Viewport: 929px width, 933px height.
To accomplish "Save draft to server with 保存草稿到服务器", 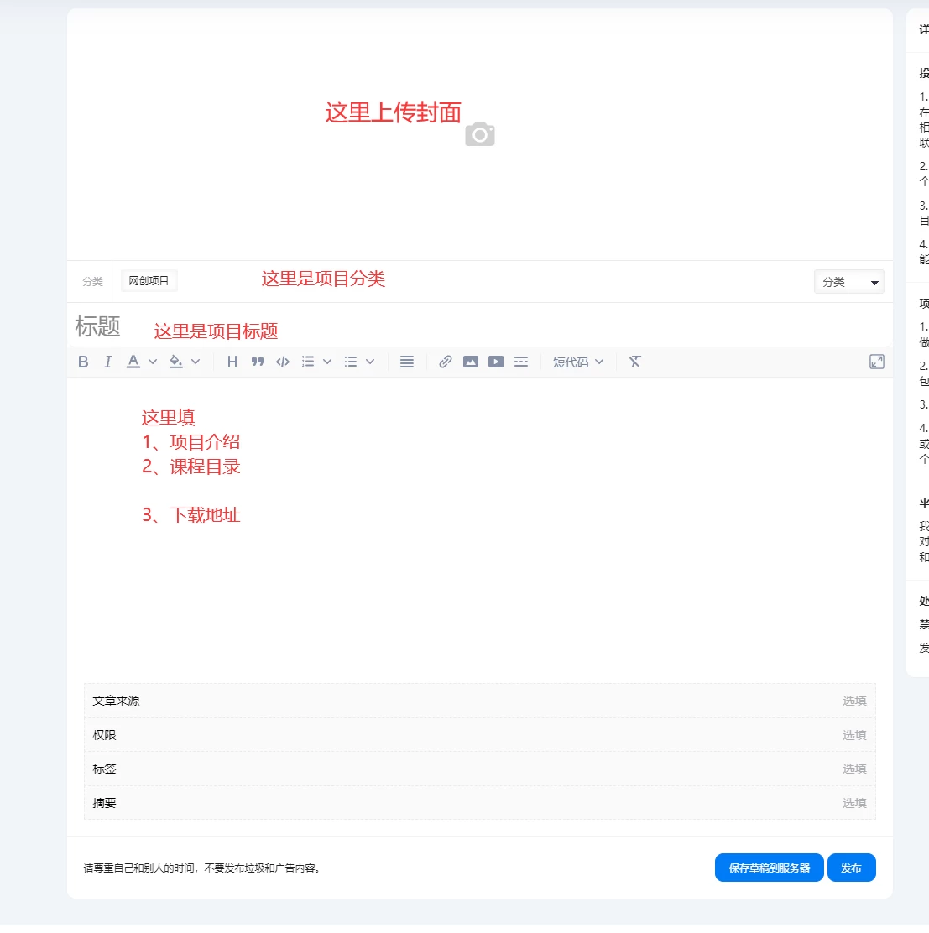I will tap(769, 868).
